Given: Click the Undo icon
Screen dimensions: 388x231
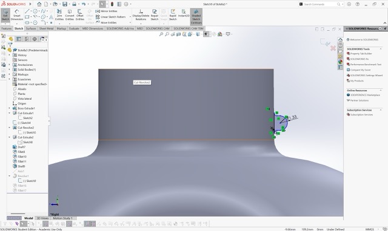Looking at the screenshot, I should click(84, 4).
